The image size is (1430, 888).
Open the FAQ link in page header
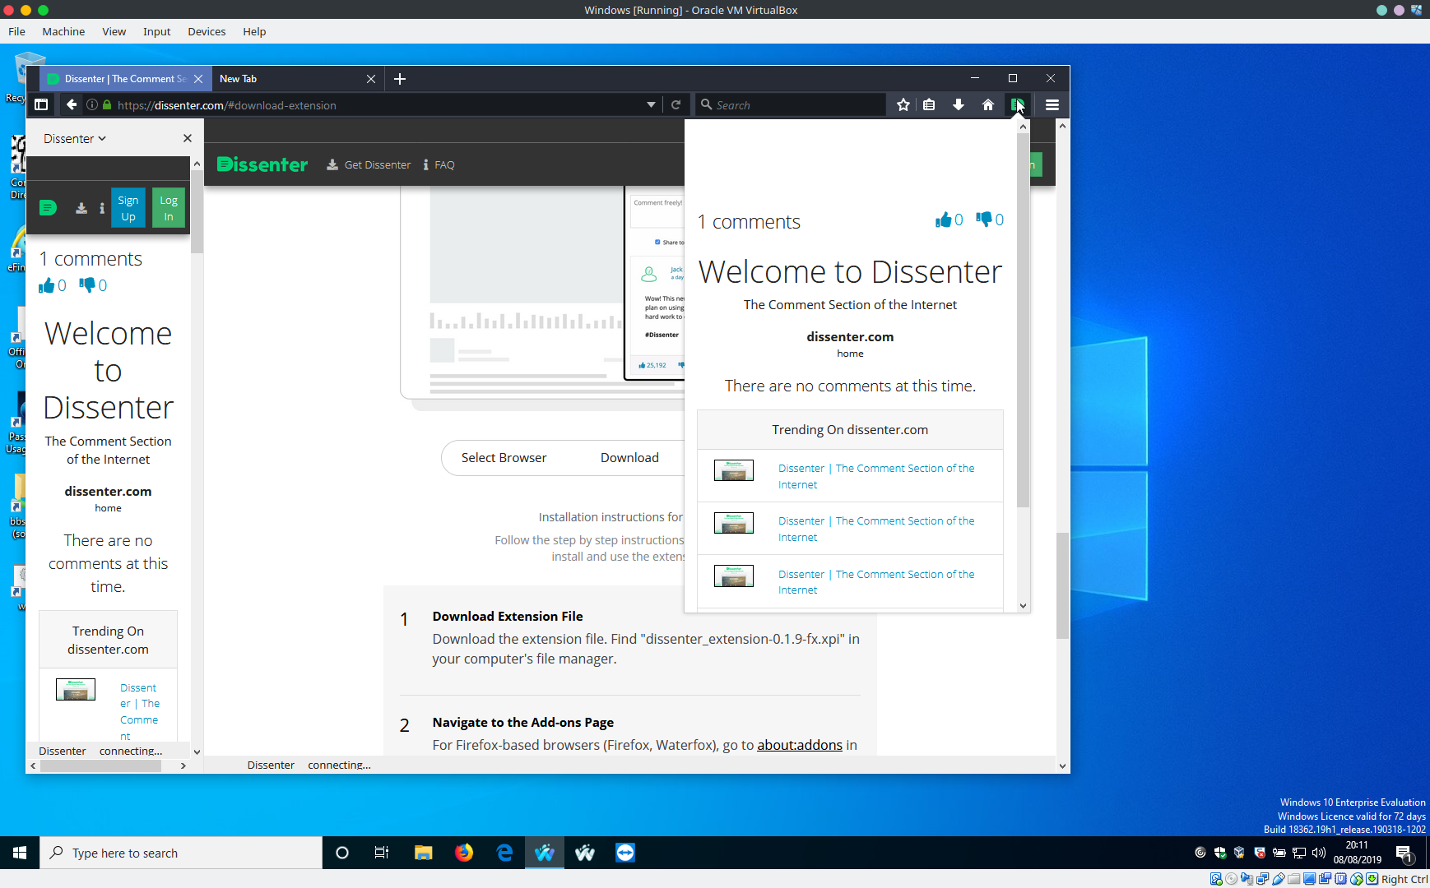pyautogui.click(x=439, y=164)
